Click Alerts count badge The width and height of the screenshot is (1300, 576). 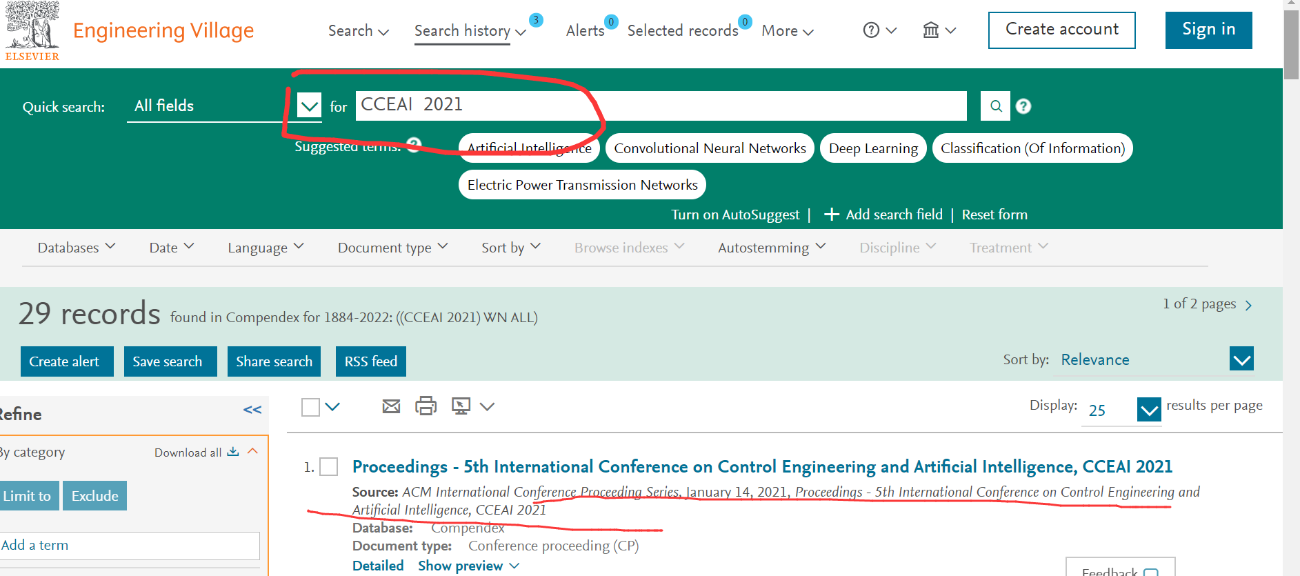tap(611, 22)
